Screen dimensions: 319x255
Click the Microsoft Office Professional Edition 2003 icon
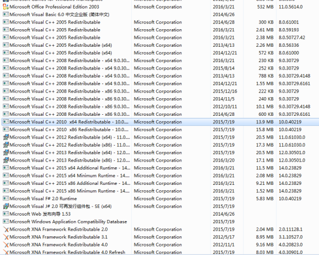pos(6,7)
